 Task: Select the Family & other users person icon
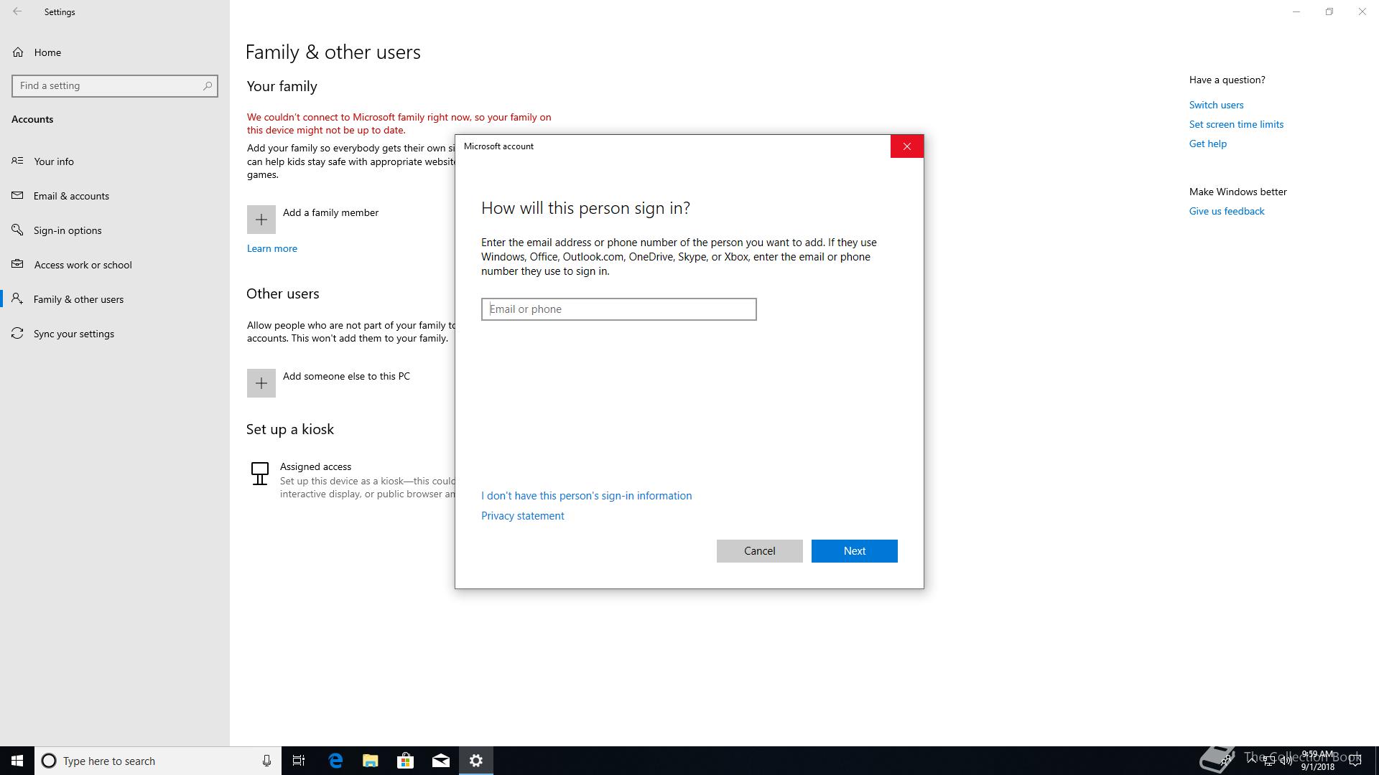[x=17, y=299]
